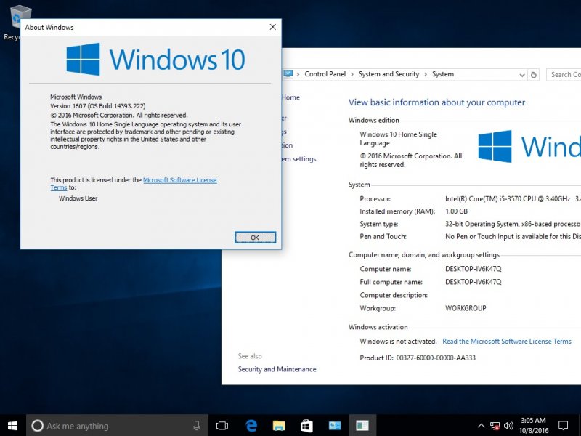Expand the arrow after System and Security breadcrumb

(426, 74)
